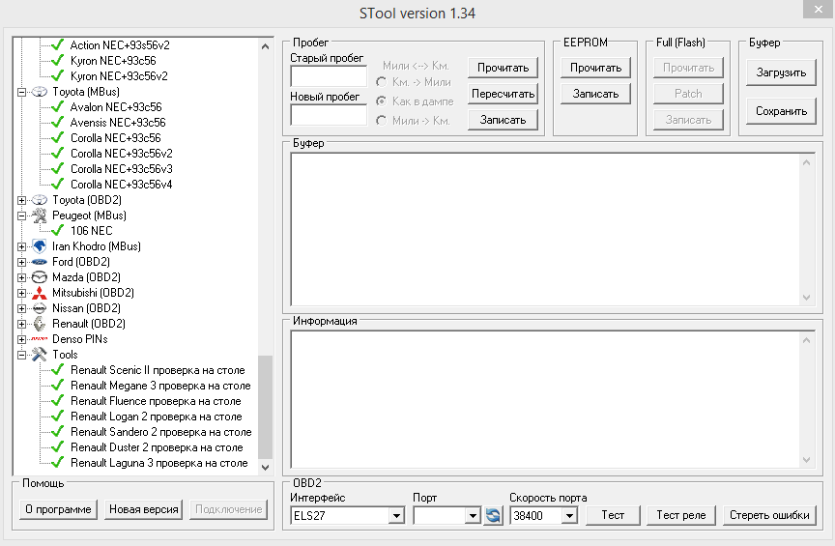Click the Новая версия button
835x546 pixels.
pyautogui.click(x=143, y=509)
